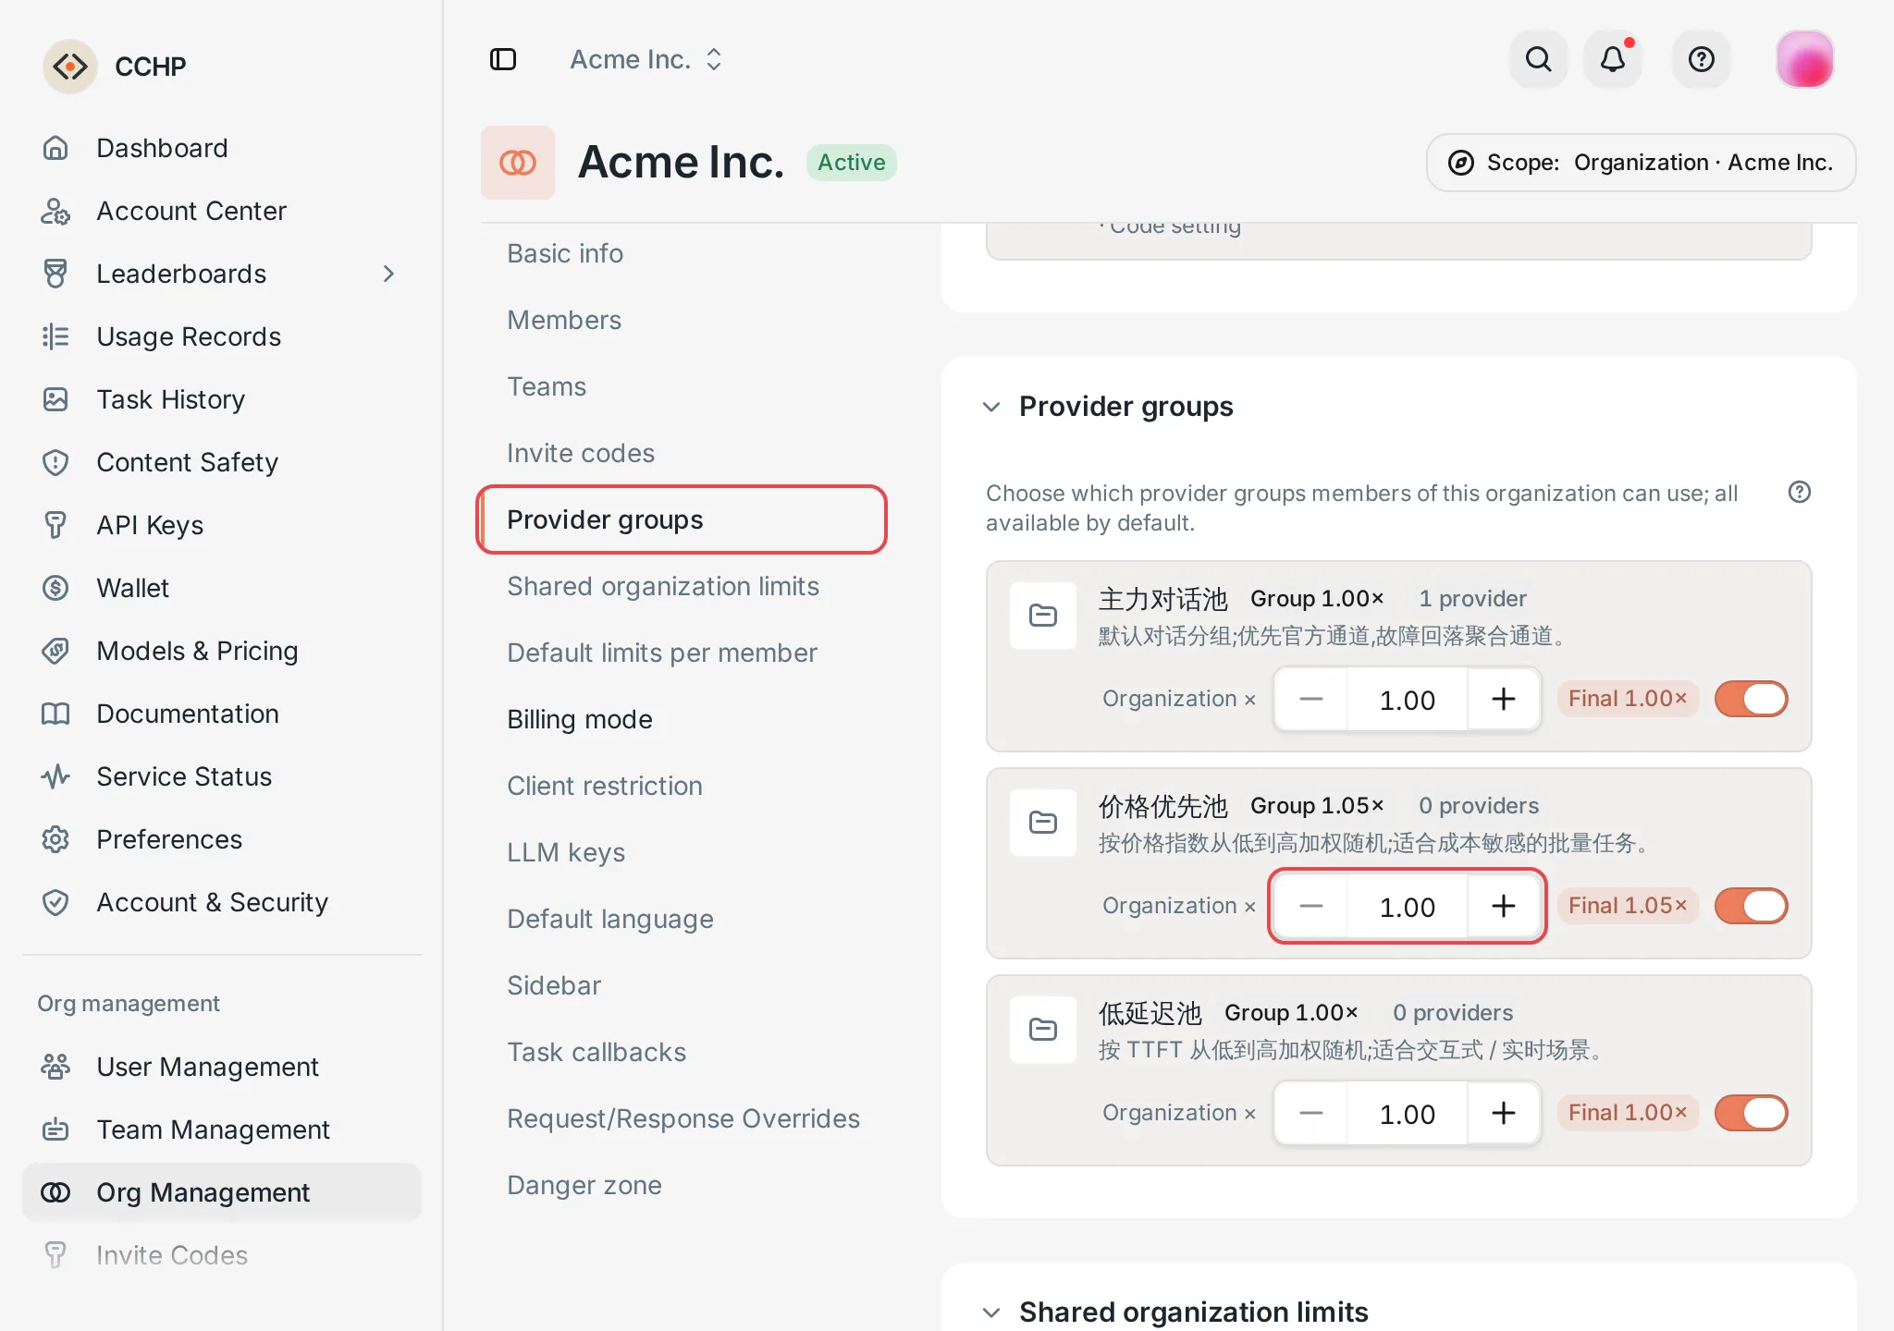Screen dimensions: 1894x1331
Task: Decrease 价格优先池 organization multiplier
Action: pyautogui.click(x=1311, y=906)
